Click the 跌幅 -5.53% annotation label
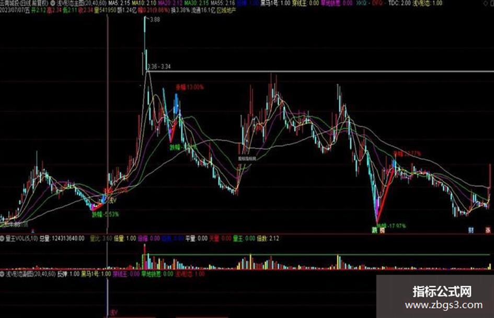Screen dimensions: 494x318 click(x=105, y=215)
